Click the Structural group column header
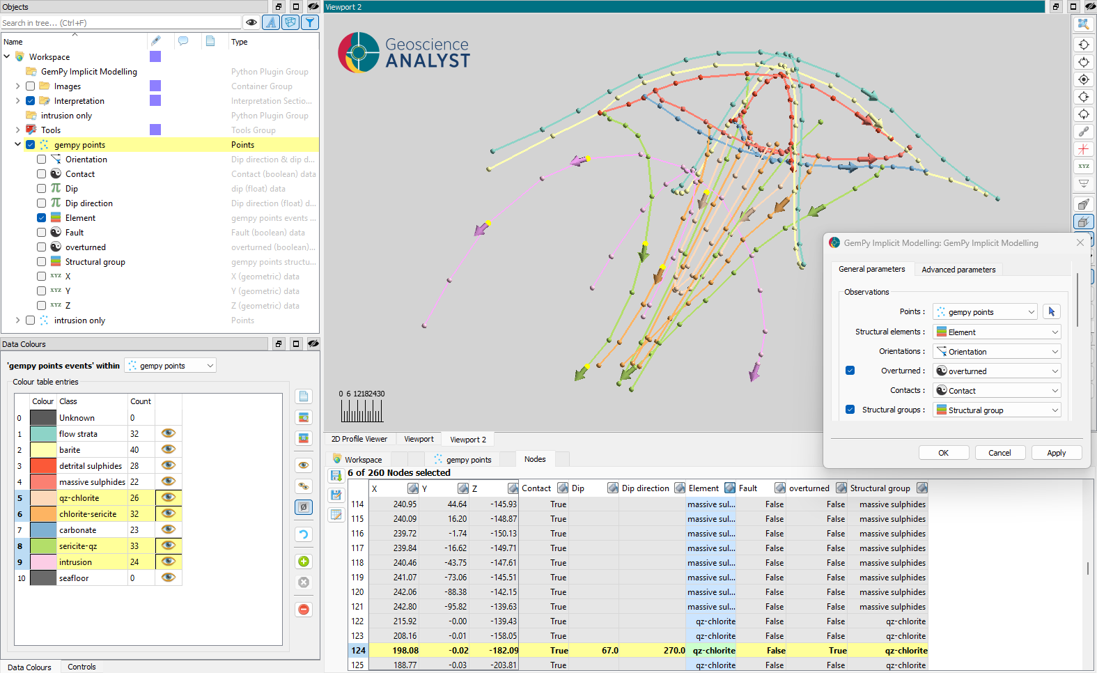This screenshot has height=673, width=1097. click(880, 488)
